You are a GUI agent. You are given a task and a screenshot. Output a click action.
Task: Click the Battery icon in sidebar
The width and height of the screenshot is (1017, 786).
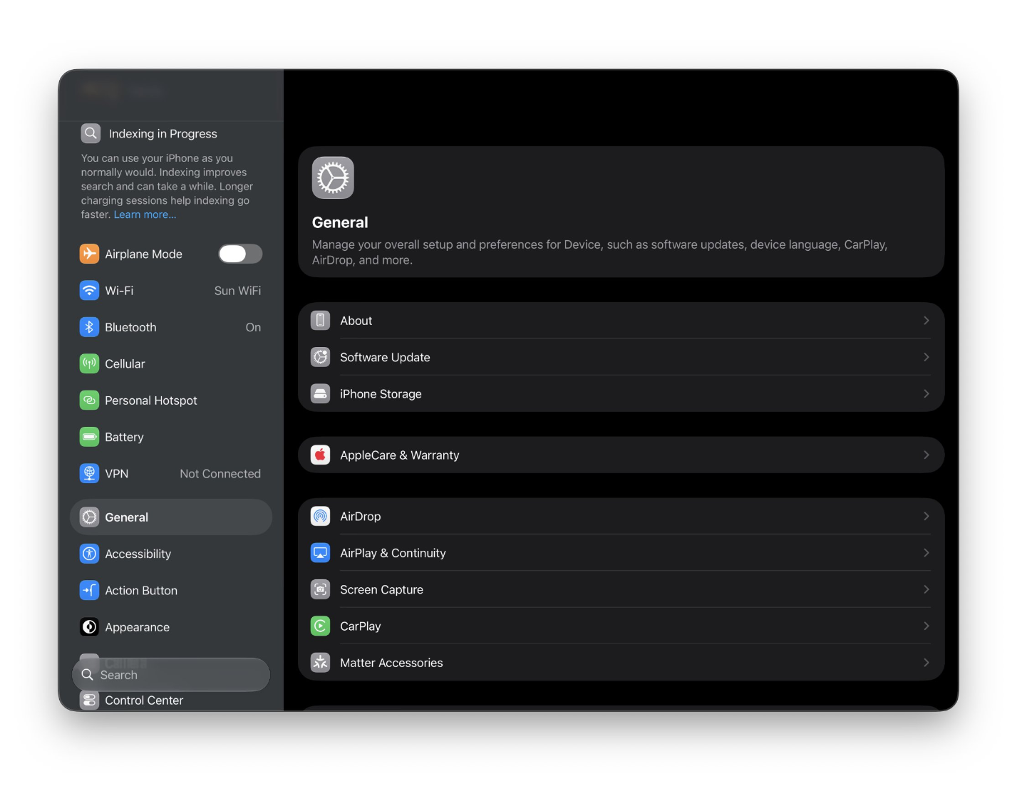point(89,437)
